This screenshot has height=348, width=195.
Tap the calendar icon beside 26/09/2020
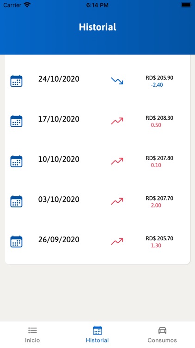pyautogui.click(x=16, y=241)
